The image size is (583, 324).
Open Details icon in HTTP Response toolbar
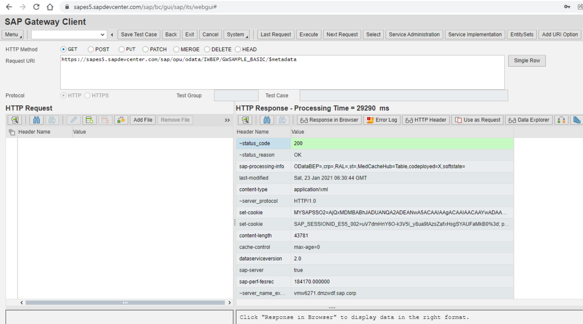[x=245, y=120]
